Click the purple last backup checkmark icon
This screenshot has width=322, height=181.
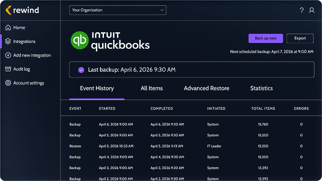(x=81, y=70)
